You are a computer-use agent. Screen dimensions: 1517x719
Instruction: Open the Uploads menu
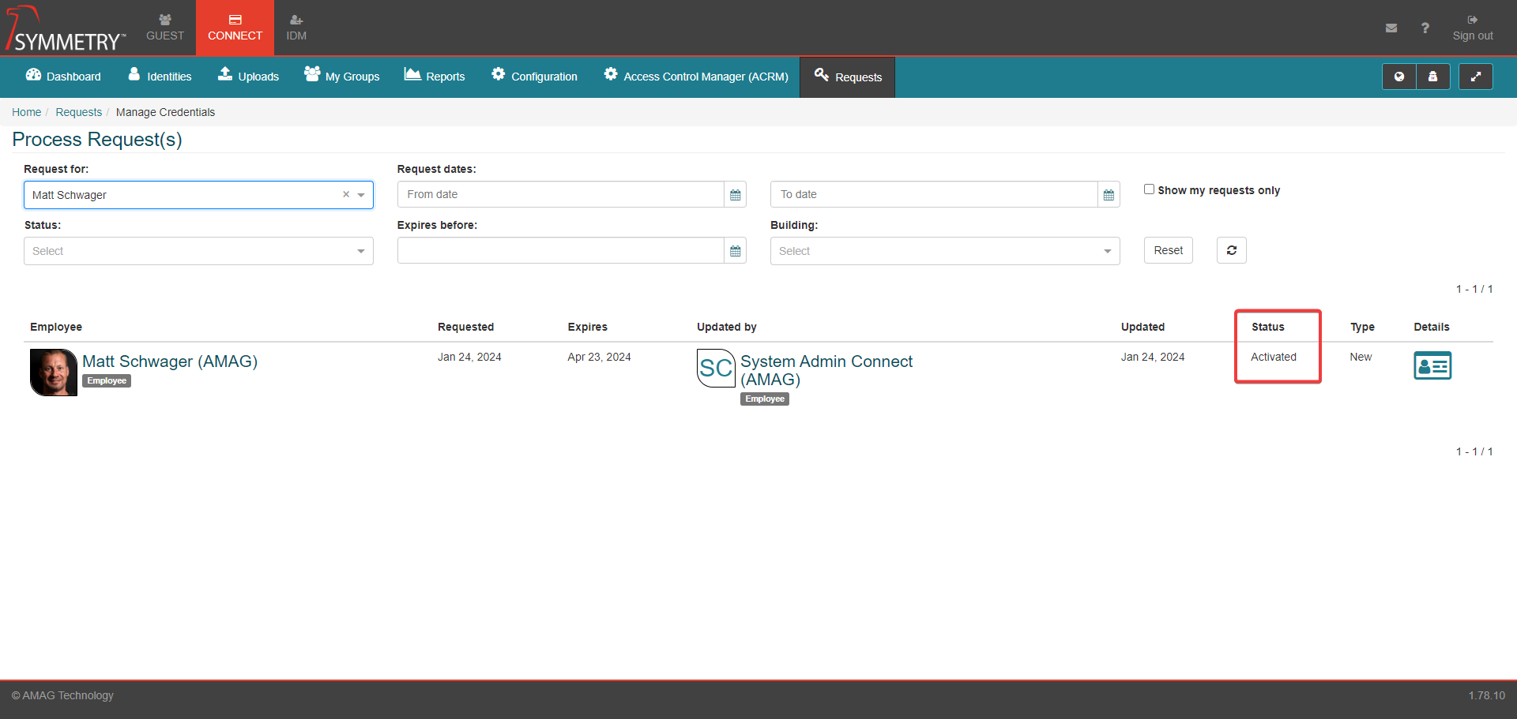click(x=249, y=77)
